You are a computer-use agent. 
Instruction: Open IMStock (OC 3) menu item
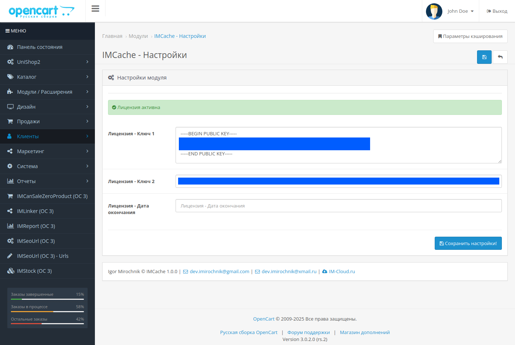[x=47, y=271]
